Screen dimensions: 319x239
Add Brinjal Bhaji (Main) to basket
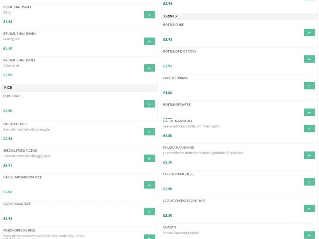[149, 41]
